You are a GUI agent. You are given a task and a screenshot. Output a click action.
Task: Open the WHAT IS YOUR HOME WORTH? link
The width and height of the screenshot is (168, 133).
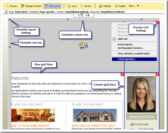30,126
